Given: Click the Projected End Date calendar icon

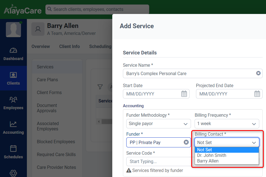Looking at the screenshot, I should coord(257,94).
